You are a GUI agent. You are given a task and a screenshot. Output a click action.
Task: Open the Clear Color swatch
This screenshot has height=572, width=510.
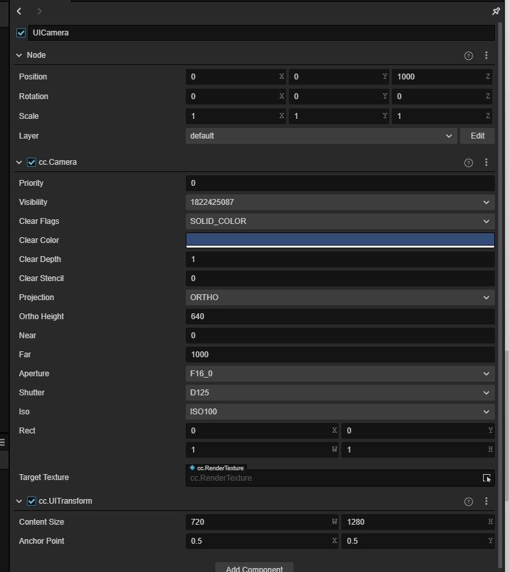tap(339, 240)
